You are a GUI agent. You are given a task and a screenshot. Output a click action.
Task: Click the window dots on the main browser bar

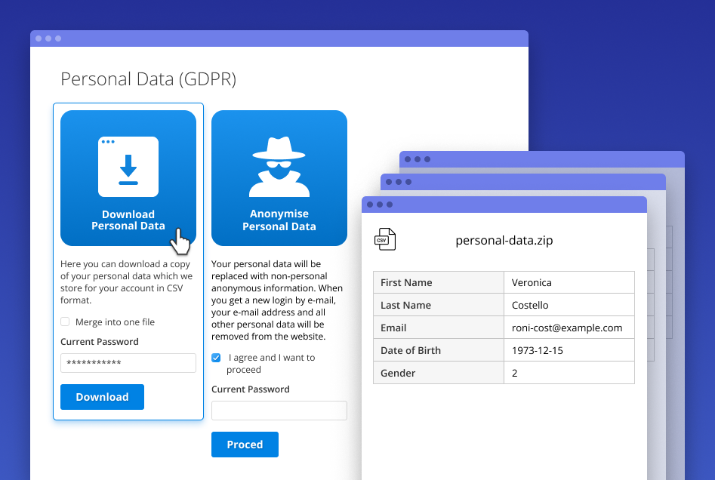(48, 38)
